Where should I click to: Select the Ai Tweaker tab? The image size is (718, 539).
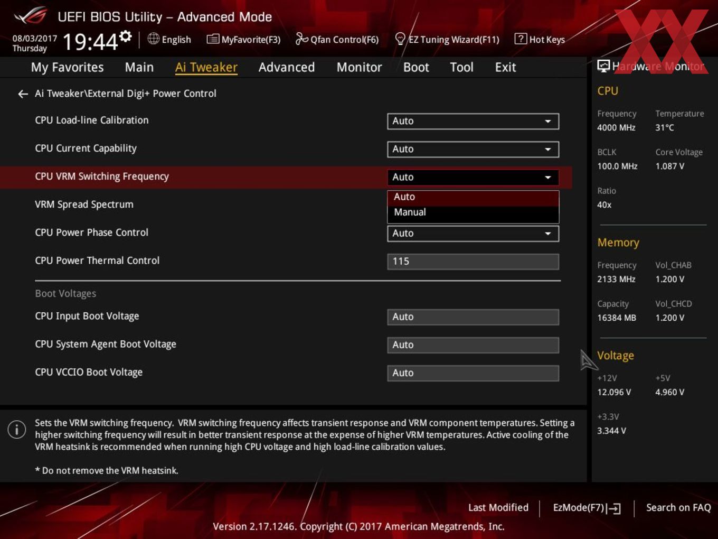206,67
